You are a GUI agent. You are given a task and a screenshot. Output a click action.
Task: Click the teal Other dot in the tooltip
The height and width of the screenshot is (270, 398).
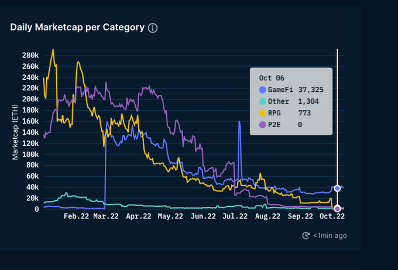pos(262,101)
